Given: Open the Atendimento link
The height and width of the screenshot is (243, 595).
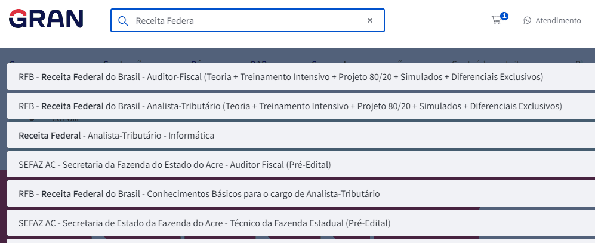Looking at the screenshot, I should tap(558, 20).
